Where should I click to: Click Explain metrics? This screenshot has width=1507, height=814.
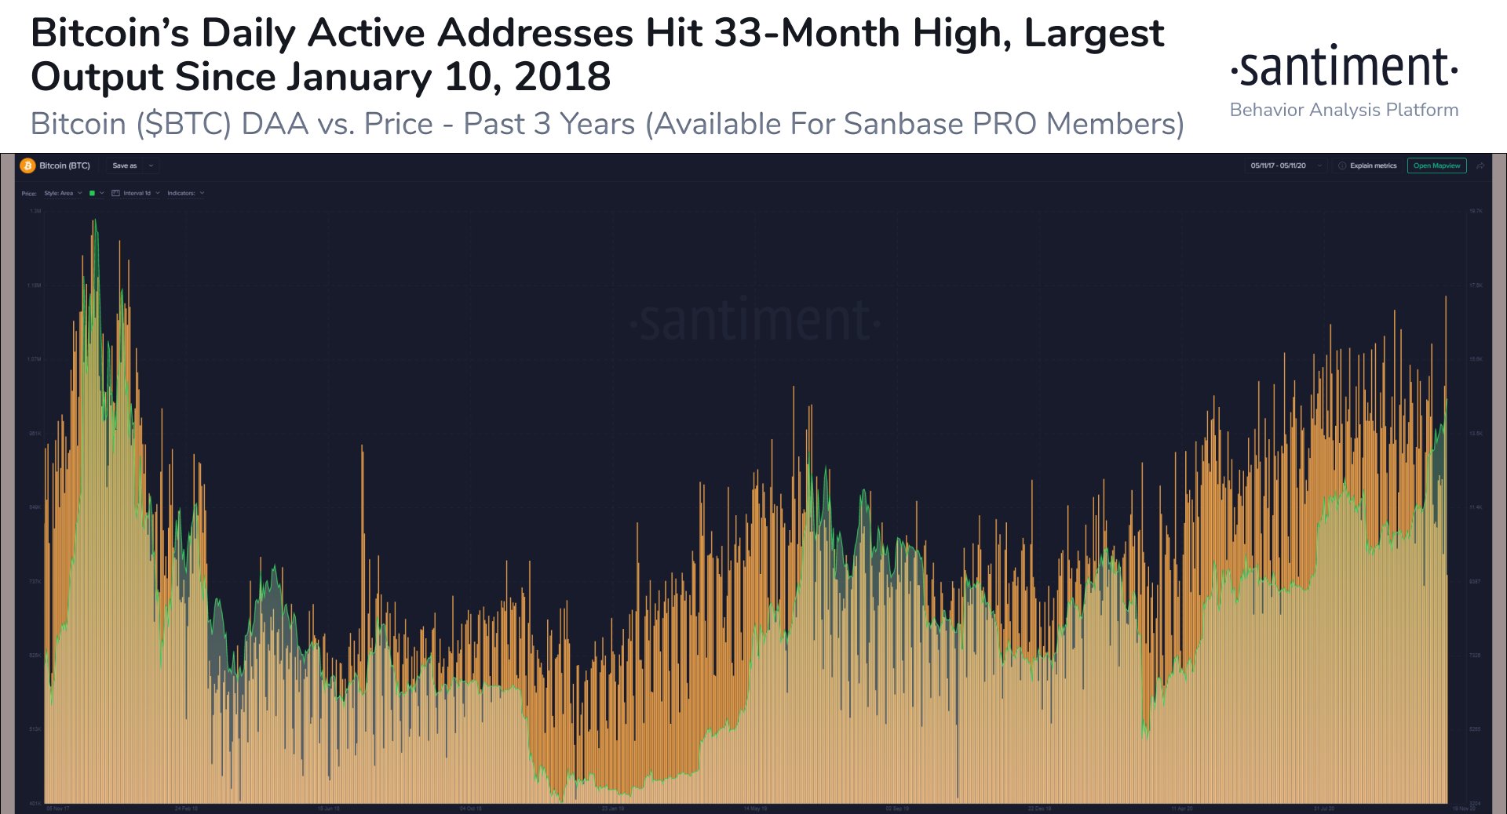(1374, 165)
